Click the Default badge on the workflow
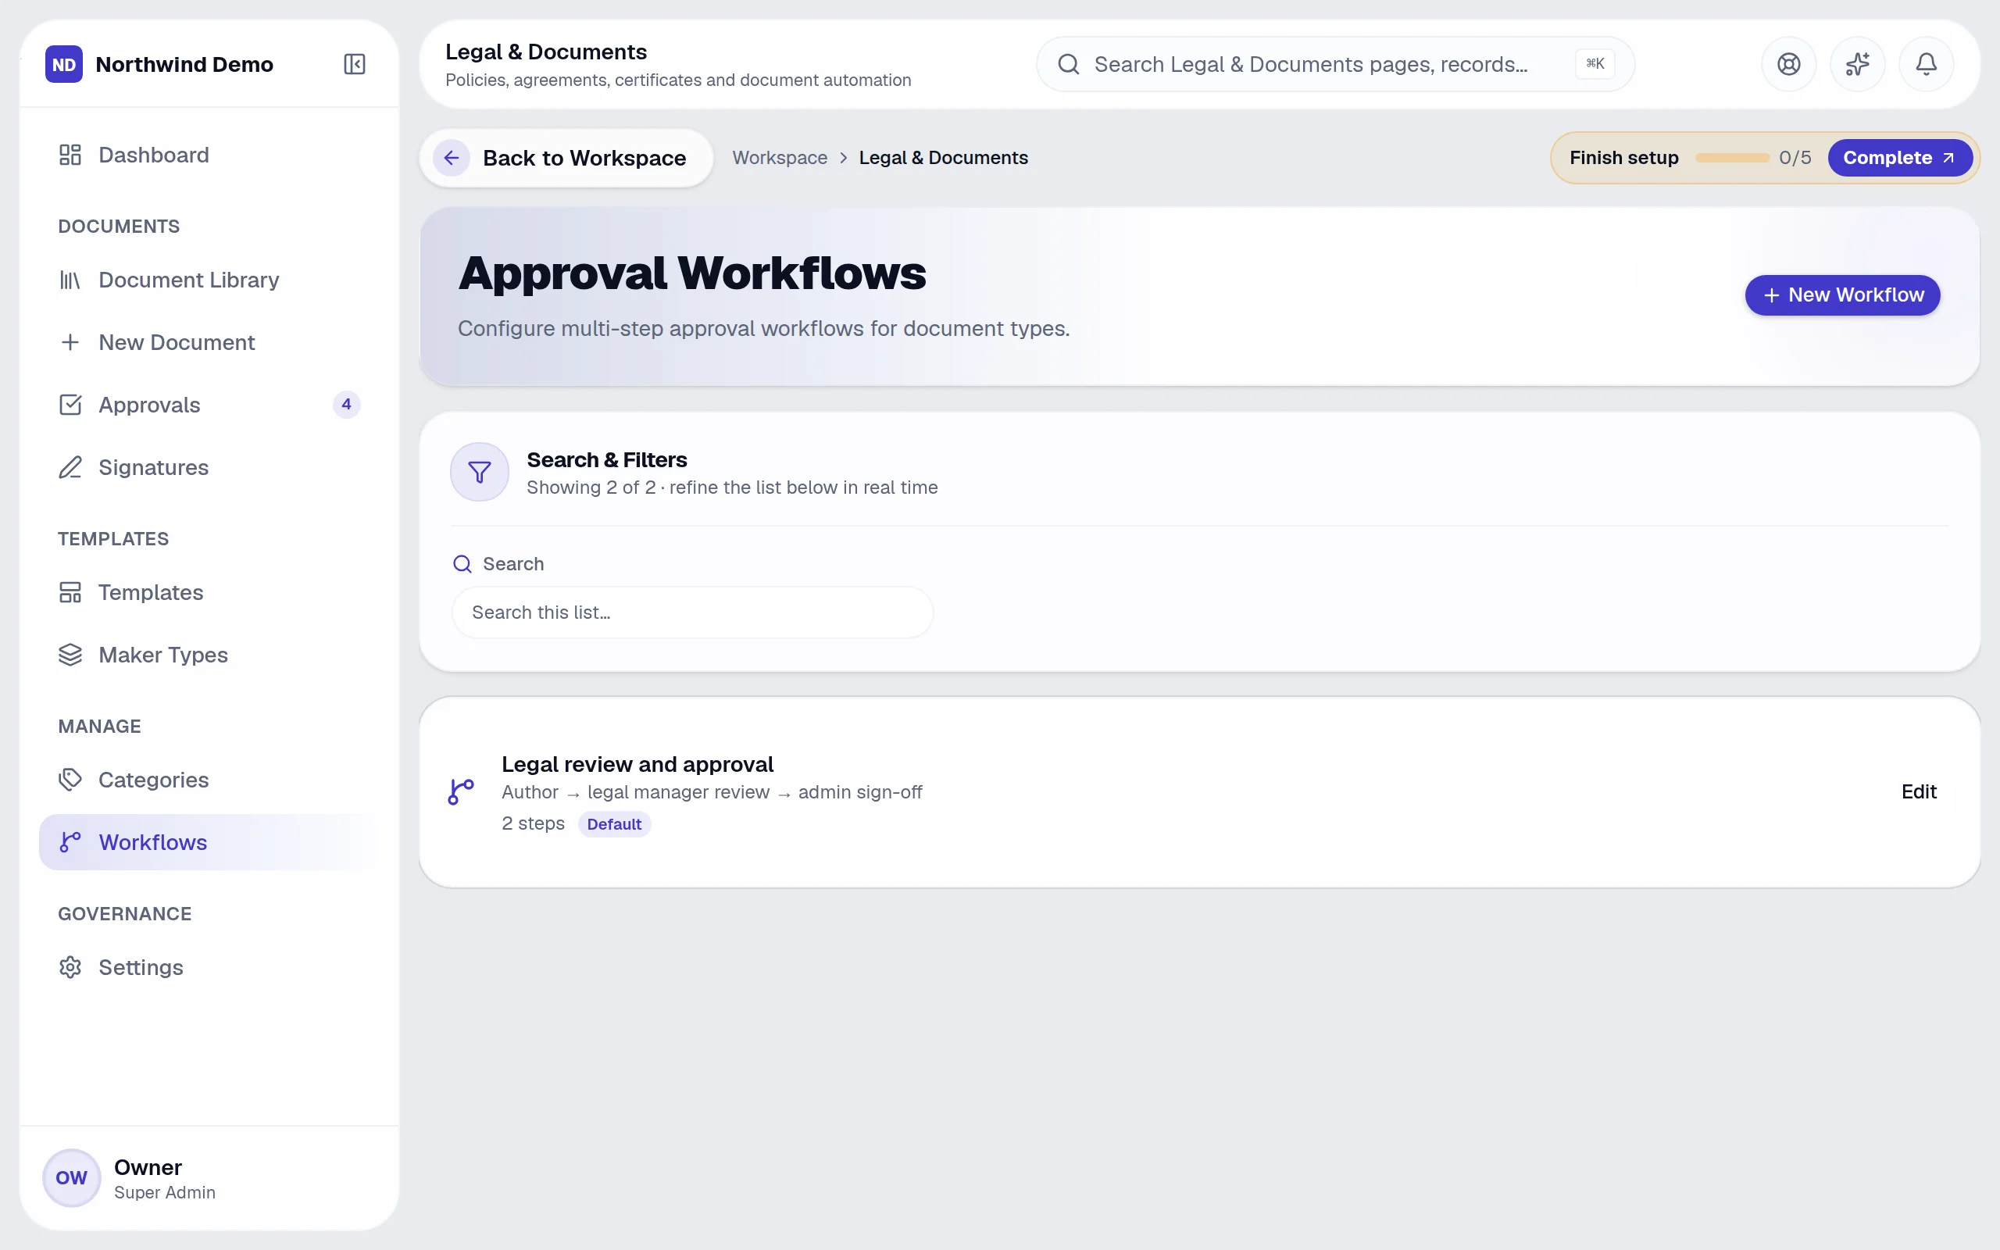This screenshot has width=2000, height=1250. coord(614,824)
